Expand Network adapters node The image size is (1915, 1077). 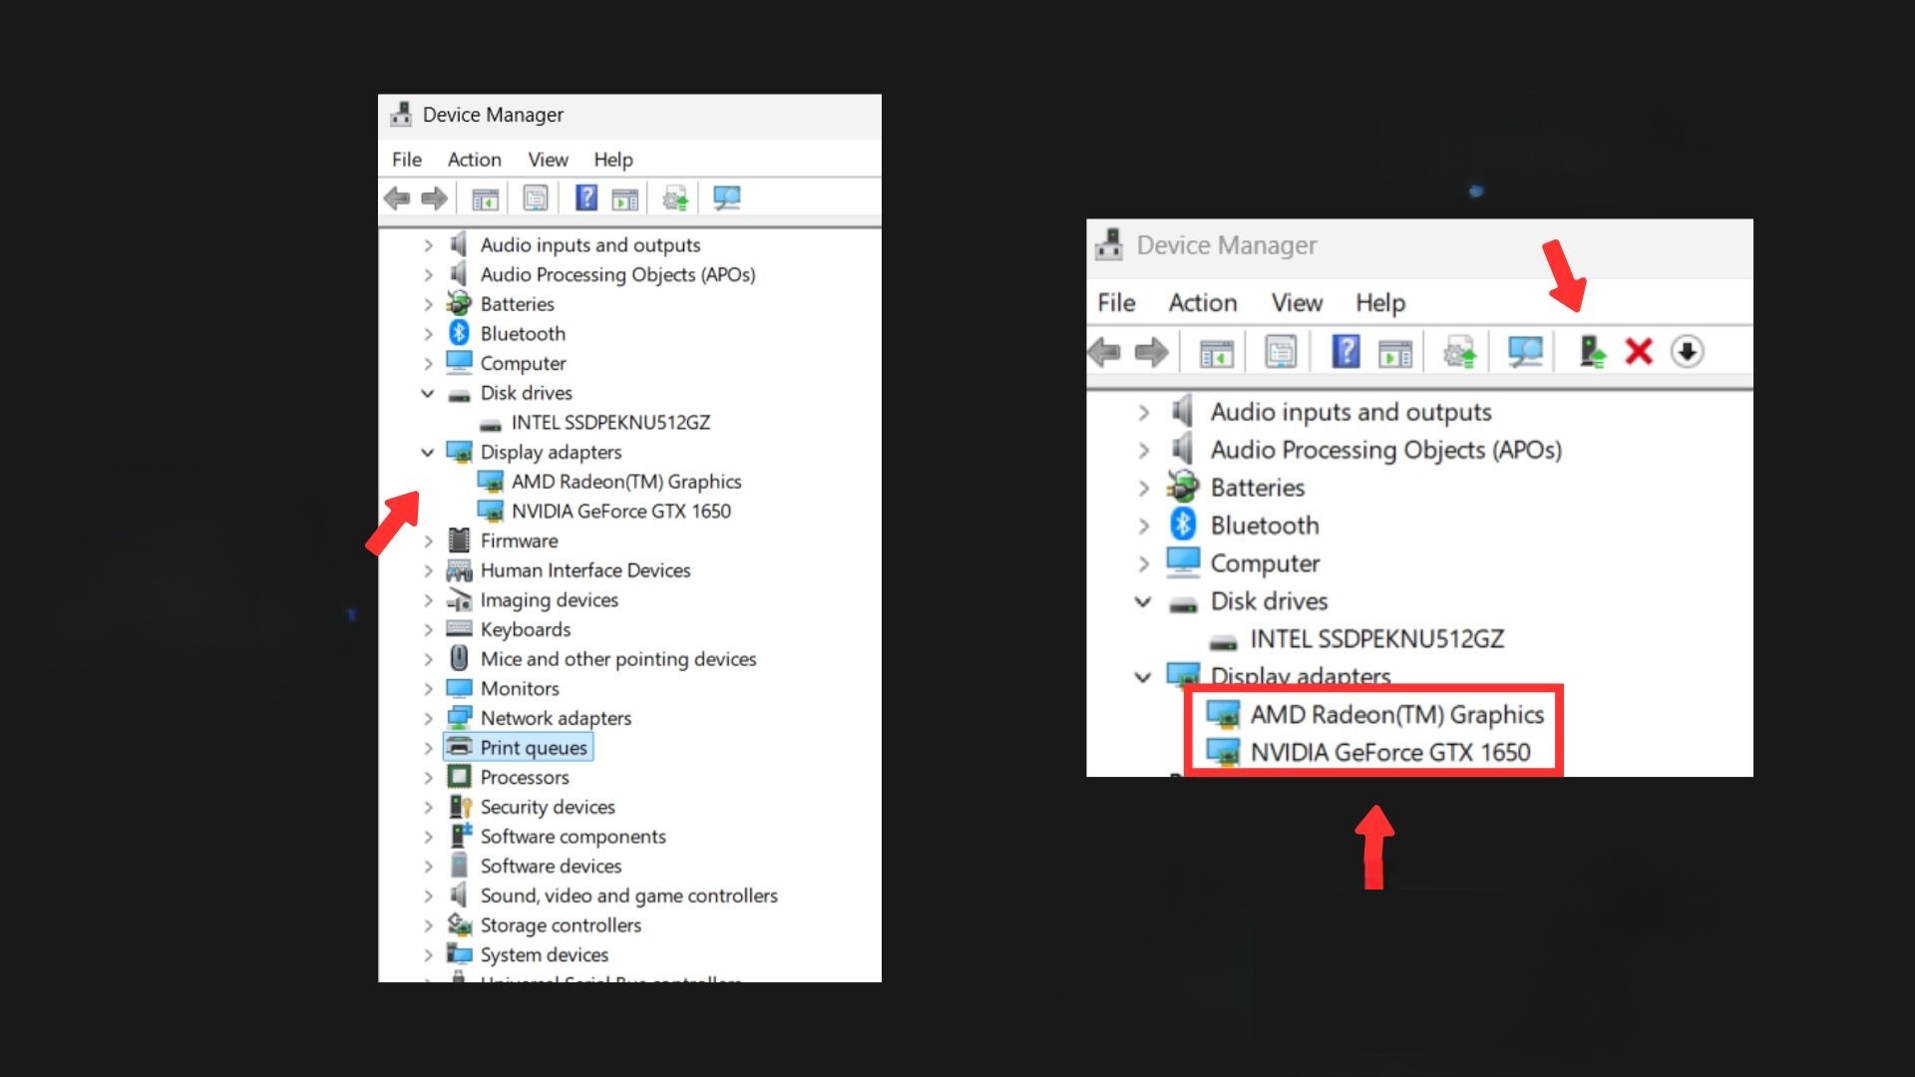[428, 718]
